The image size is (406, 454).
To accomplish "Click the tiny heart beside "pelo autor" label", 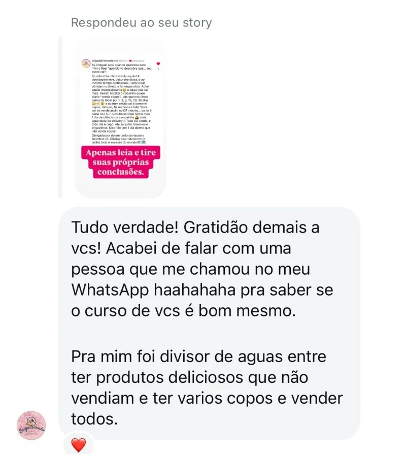I will pyautogui.click(x=130, y=61).
